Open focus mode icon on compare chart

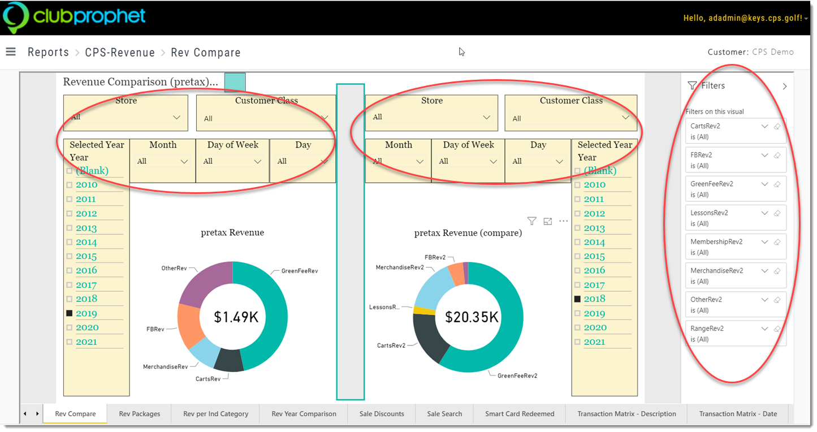click(x=547, y=221)
